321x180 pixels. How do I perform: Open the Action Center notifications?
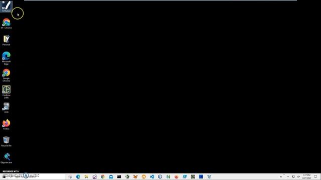point(315,176)
